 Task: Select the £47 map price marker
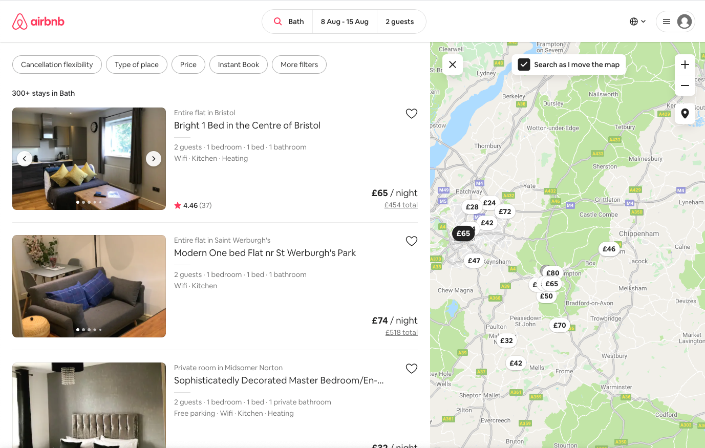[474, 261]
